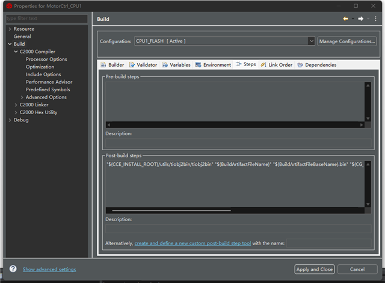Viewport: 385px width, 283px height.
Task: Click the back navigation arrow icon
Action: pyautogui.click(x=345, y=19)
